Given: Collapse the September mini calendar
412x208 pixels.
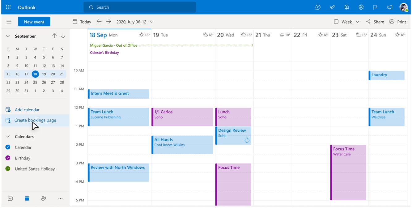Looking at the screenshot, I should 7,36.
